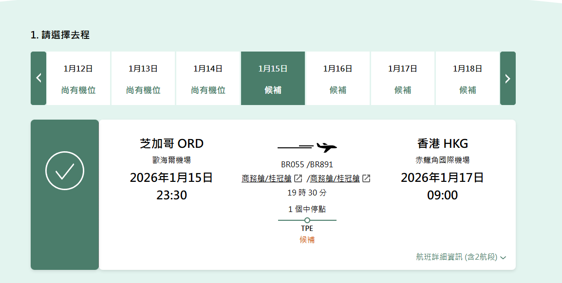Image resolution: width=562 pixels, height=283 pixels.
Task: Click the airplane icon above flight numbers
Action: (326, 147)
